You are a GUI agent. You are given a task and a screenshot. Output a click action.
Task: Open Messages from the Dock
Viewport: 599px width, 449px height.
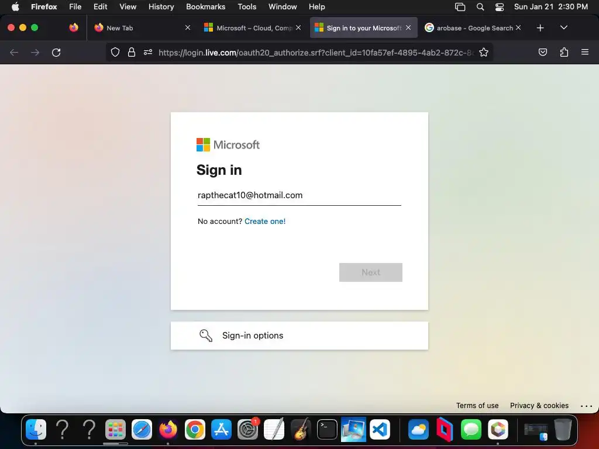click(x=471, y=429)
